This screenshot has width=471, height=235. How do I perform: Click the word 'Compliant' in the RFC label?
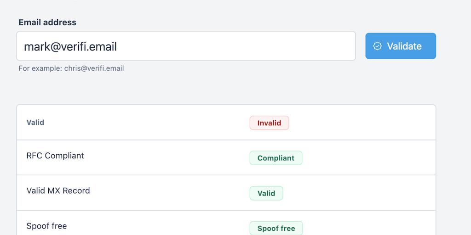click(x=64, y=156)
